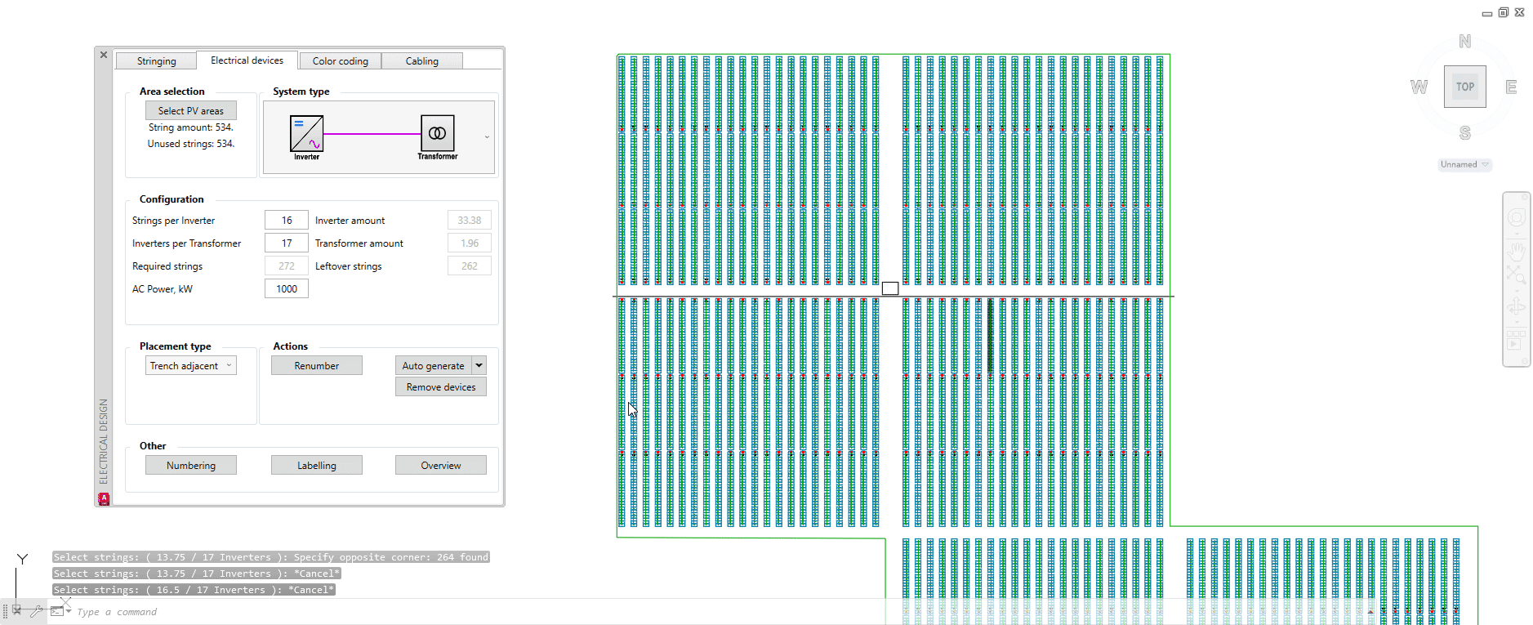Click the Transformer symbol in System type
Image resolution: width=1533 pixels, height=625 pixels.
click(x=437, y=133)
